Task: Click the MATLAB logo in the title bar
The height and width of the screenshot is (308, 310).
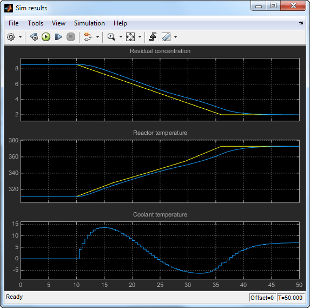Action: 9,8
